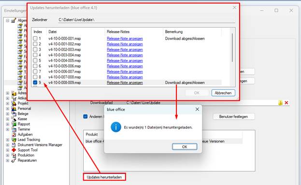Check the box for update index 1
Image resolution: width=301 pixels, height=185 pixels.
click(x=35, y=38)
